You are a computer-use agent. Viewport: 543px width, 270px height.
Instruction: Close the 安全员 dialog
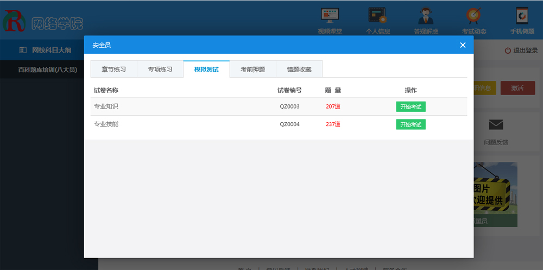click(x=463, y=45)
